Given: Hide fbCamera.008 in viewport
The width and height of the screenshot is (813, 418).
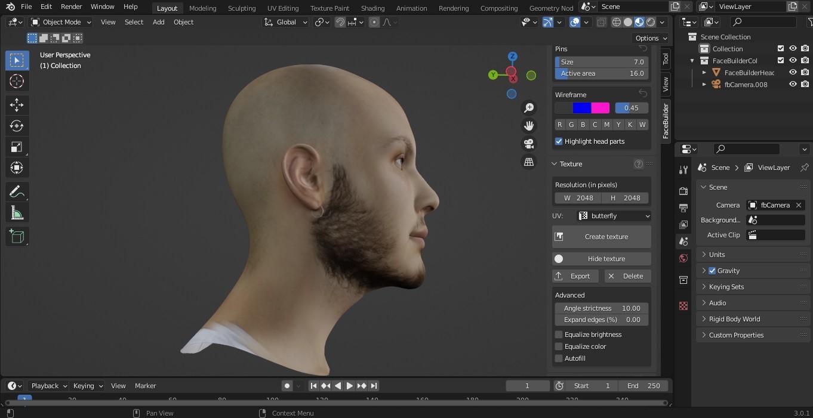Looking at the screenshot, I should 793,84.
